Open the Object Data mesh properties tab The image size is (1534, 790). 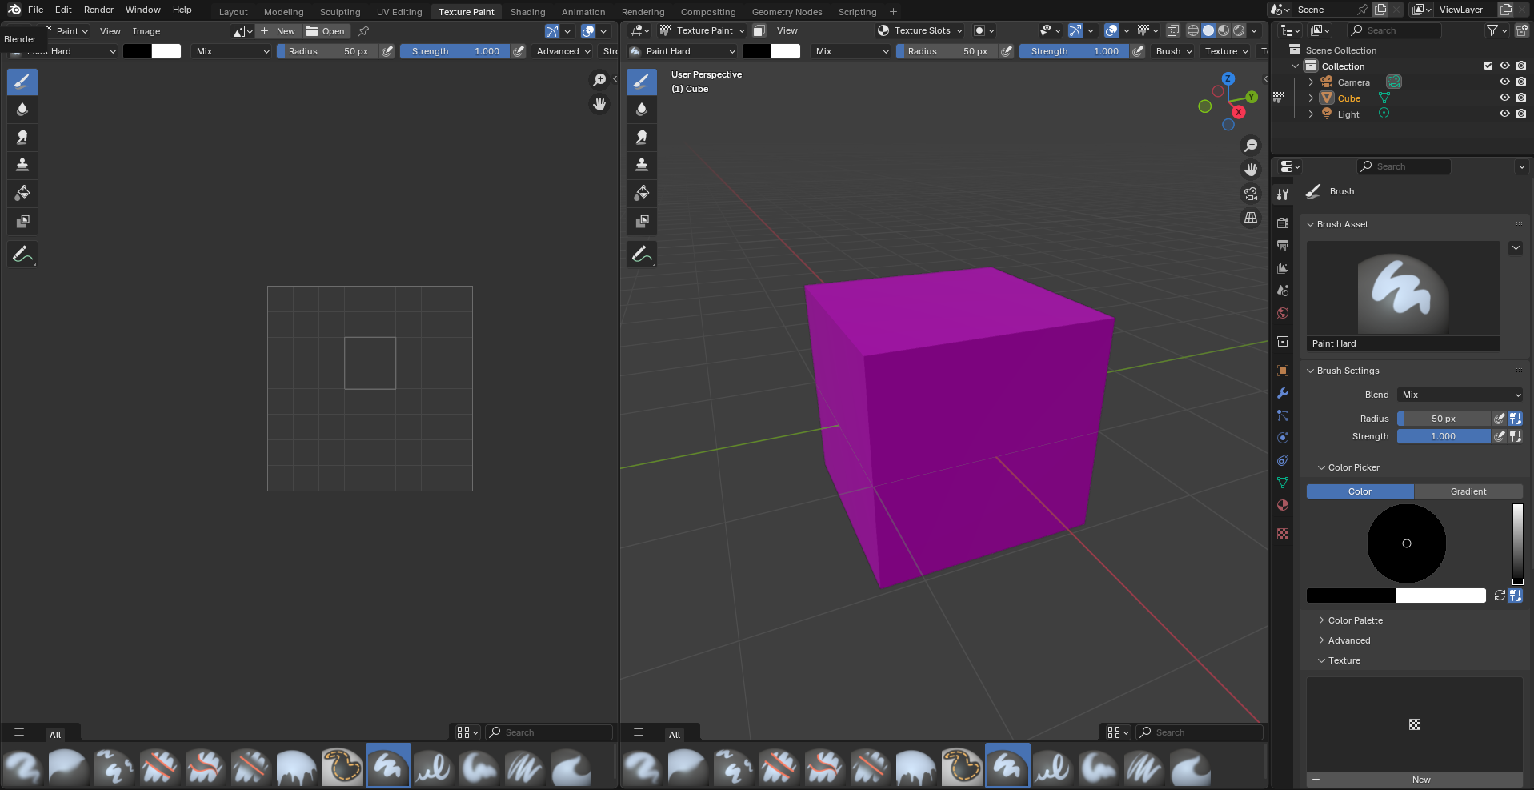[x=1283, y=483]
